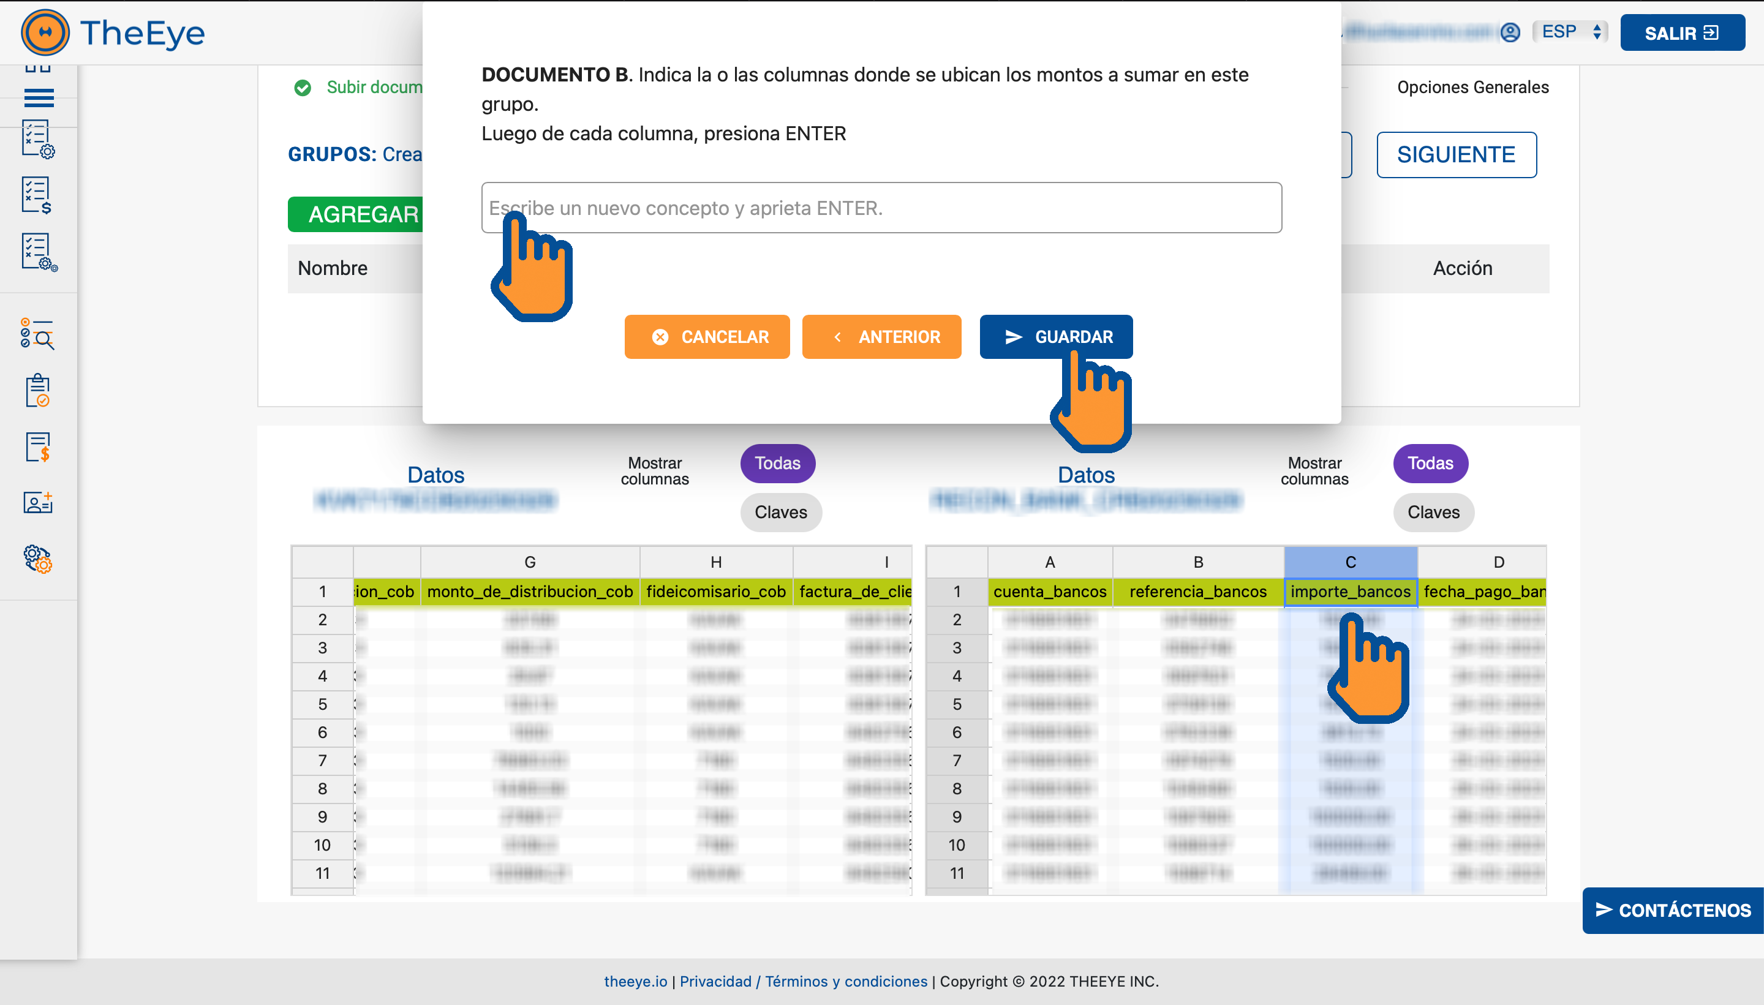This screenshot has width=1764, height=1005.
Task: Click cell fecha_pago_ban
Action: pyautogui.click(x=1482, y=592)
